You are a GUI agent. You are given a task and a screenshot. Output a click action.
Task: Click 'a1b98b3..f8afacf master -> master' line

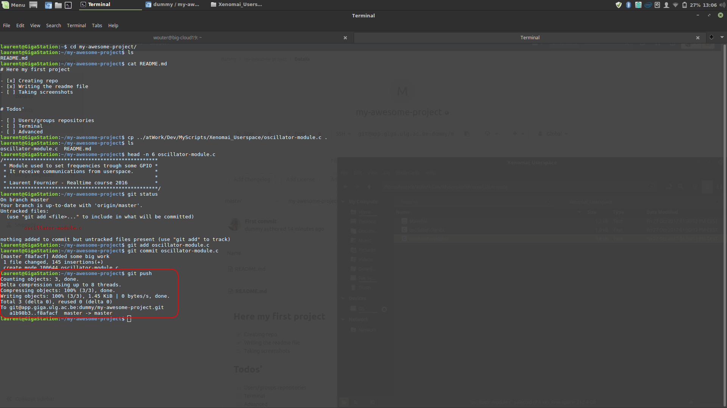click(61, 313)
